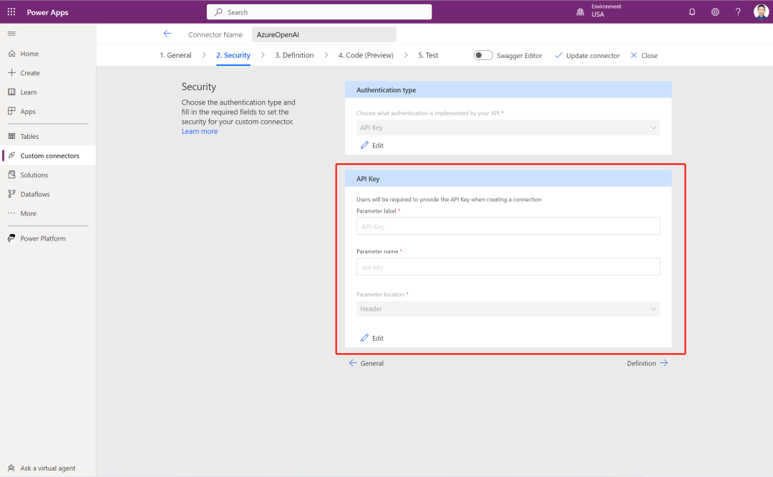Click the pencil icon in API Key section
Screen dimensions: 773x477
click(x=364, y=338)
